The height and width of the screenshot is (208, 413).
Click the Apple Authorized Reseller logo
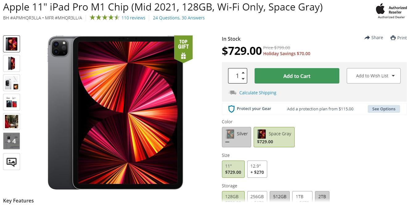click(380, 9)
